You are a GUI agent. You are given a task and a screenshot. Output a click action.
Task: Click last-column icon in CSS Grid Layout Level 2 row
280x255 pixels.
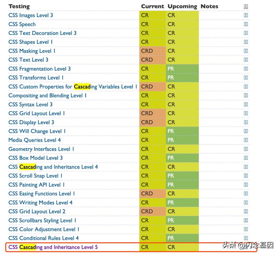[246, 211]
